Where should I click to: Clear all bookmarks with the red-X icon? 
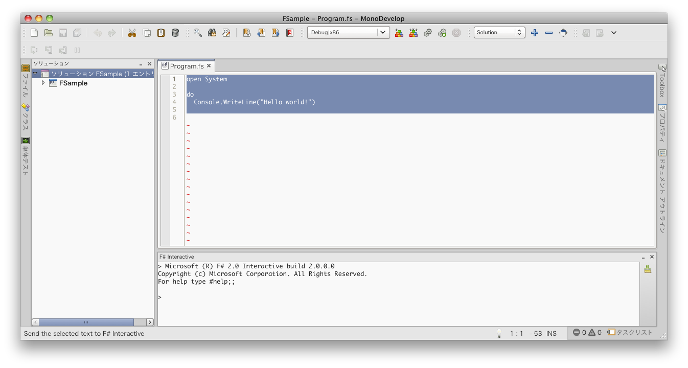[x=290, y=33]
